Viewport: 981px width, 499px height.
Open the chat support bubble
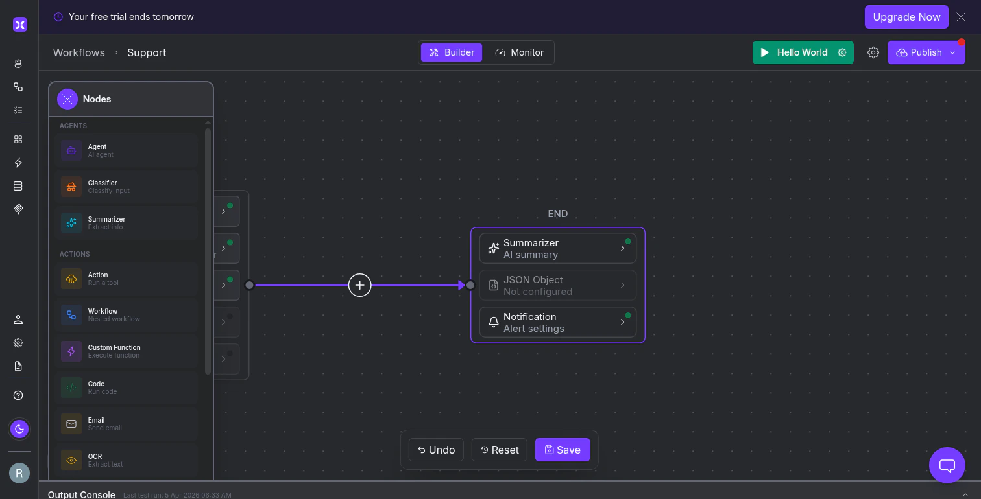coord(947,465)
